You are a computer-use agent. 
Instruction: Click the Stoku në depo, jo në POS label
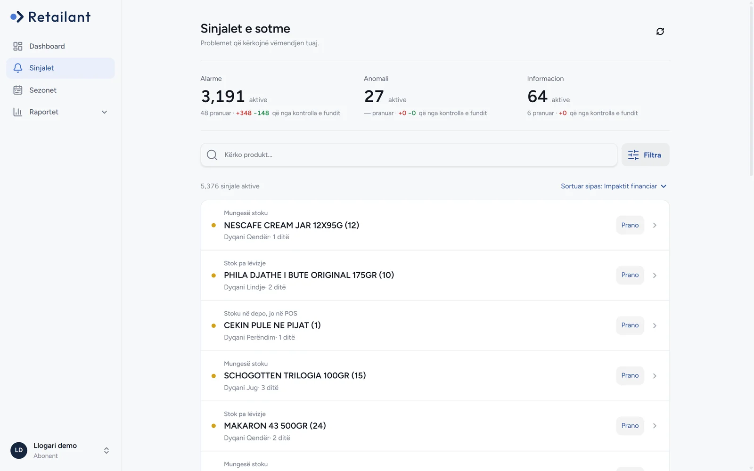pos(260,313)
